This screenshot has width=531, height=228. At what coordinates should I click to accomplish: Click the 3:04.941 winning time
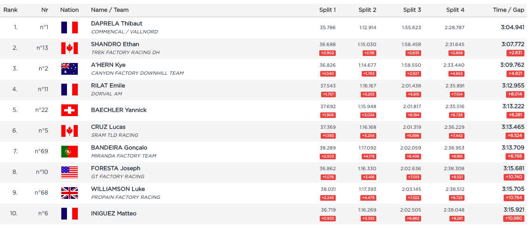513,27
